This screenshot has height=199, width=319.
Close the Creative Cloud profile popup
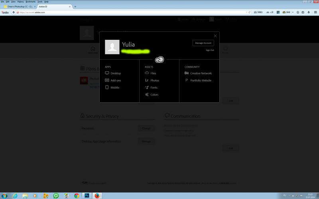(x=215, y=36)
